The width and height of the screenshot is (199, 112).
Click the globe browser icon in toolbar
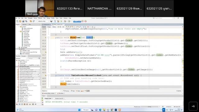click(51, 21)
